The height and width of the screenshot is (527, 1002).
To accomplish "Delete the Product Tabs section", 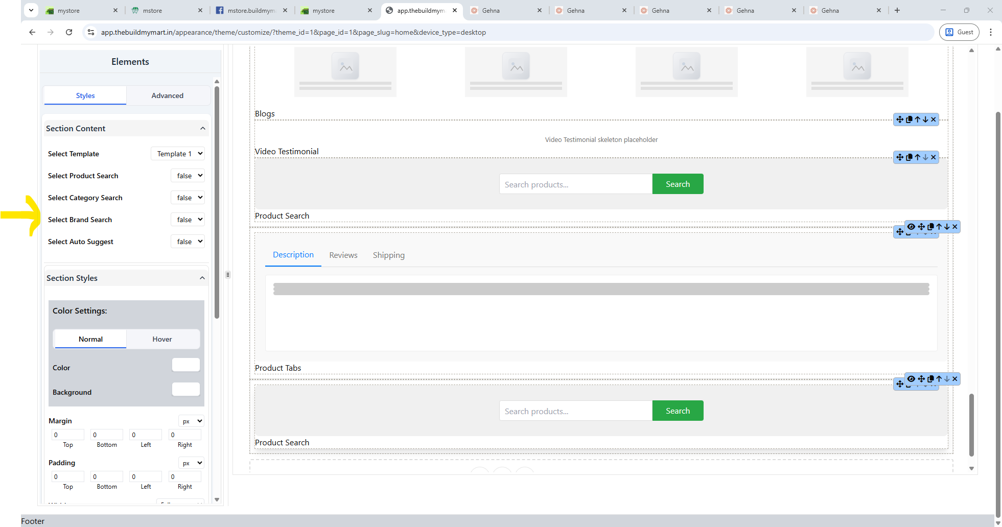I will coord(955,227).
